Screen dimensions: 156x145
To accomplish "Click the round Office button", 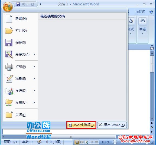I will pos(8,7).
